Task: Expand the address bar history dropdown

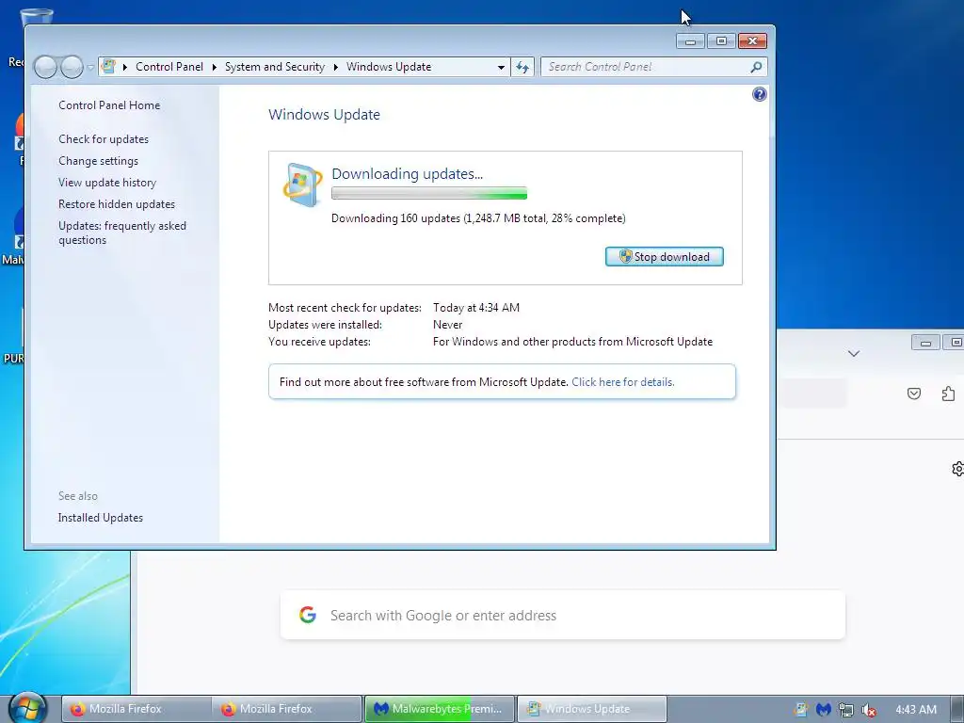Action: coord(501,67)
